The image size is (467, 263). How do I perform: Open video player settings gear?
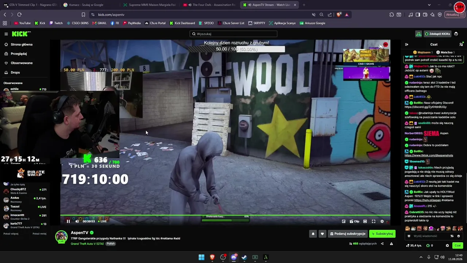point(382,221)
